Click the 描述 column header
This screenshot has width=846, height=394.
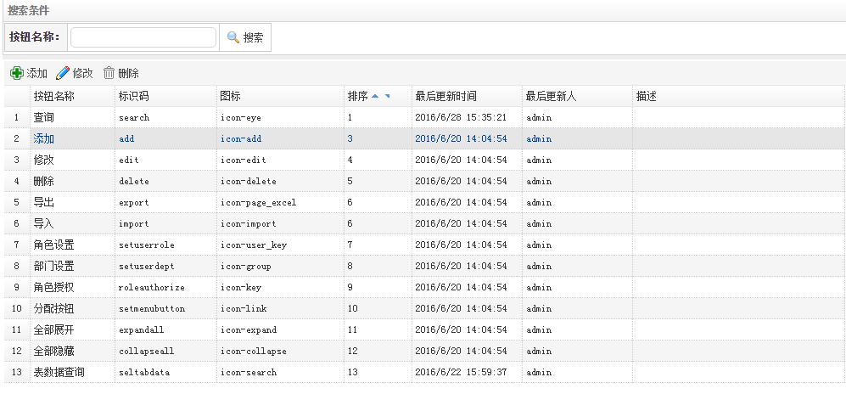[647, 96]
